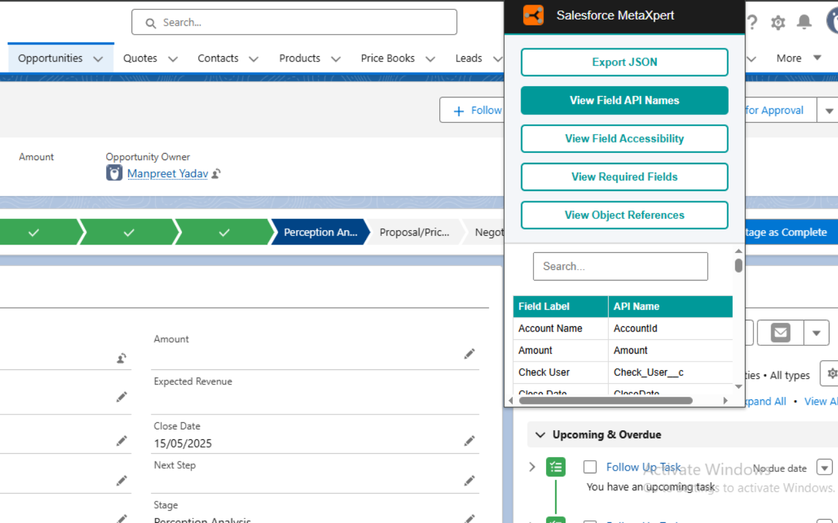Open the record actions dropdown beside Approval
This screenshot has width=838, height=523.
pyautogui.click(x=828, y=110)
